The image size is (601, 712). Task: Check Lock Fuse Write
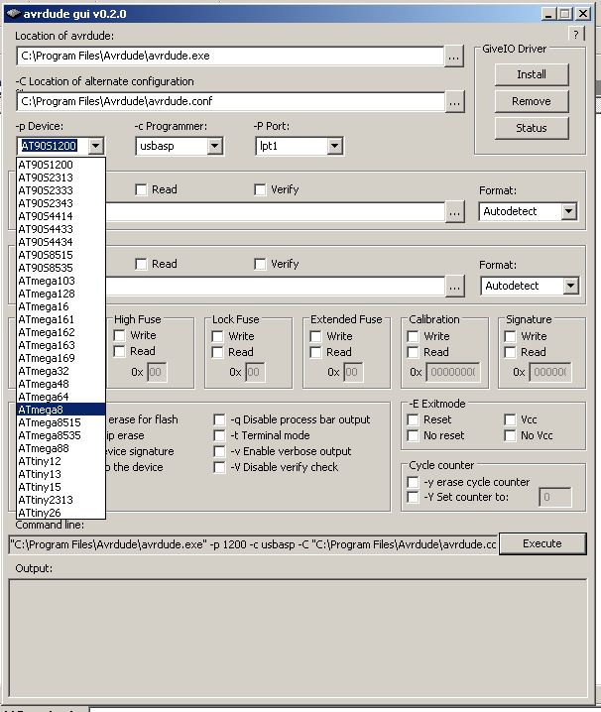217,336
